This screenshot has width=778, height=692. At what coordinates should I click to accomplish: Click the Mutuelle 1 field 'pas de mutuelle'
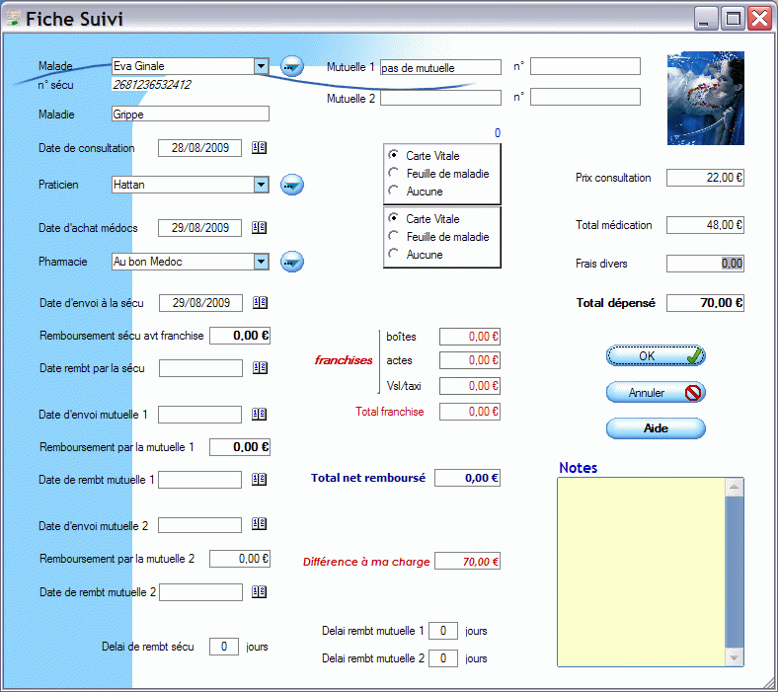click(440, 67)
